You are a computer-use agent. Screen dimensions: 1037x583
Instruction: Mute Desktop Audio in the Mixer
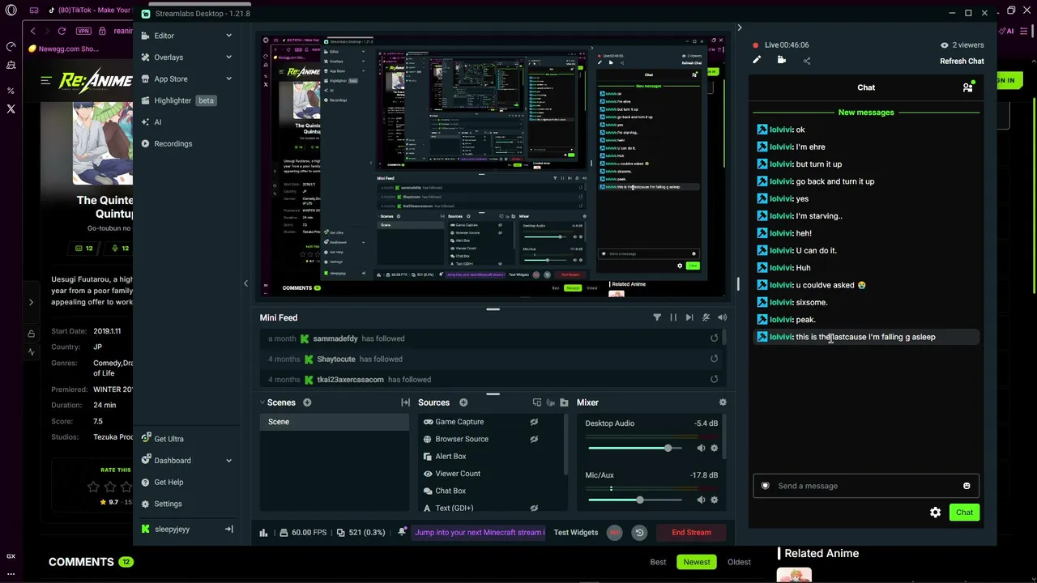(701, 448)
